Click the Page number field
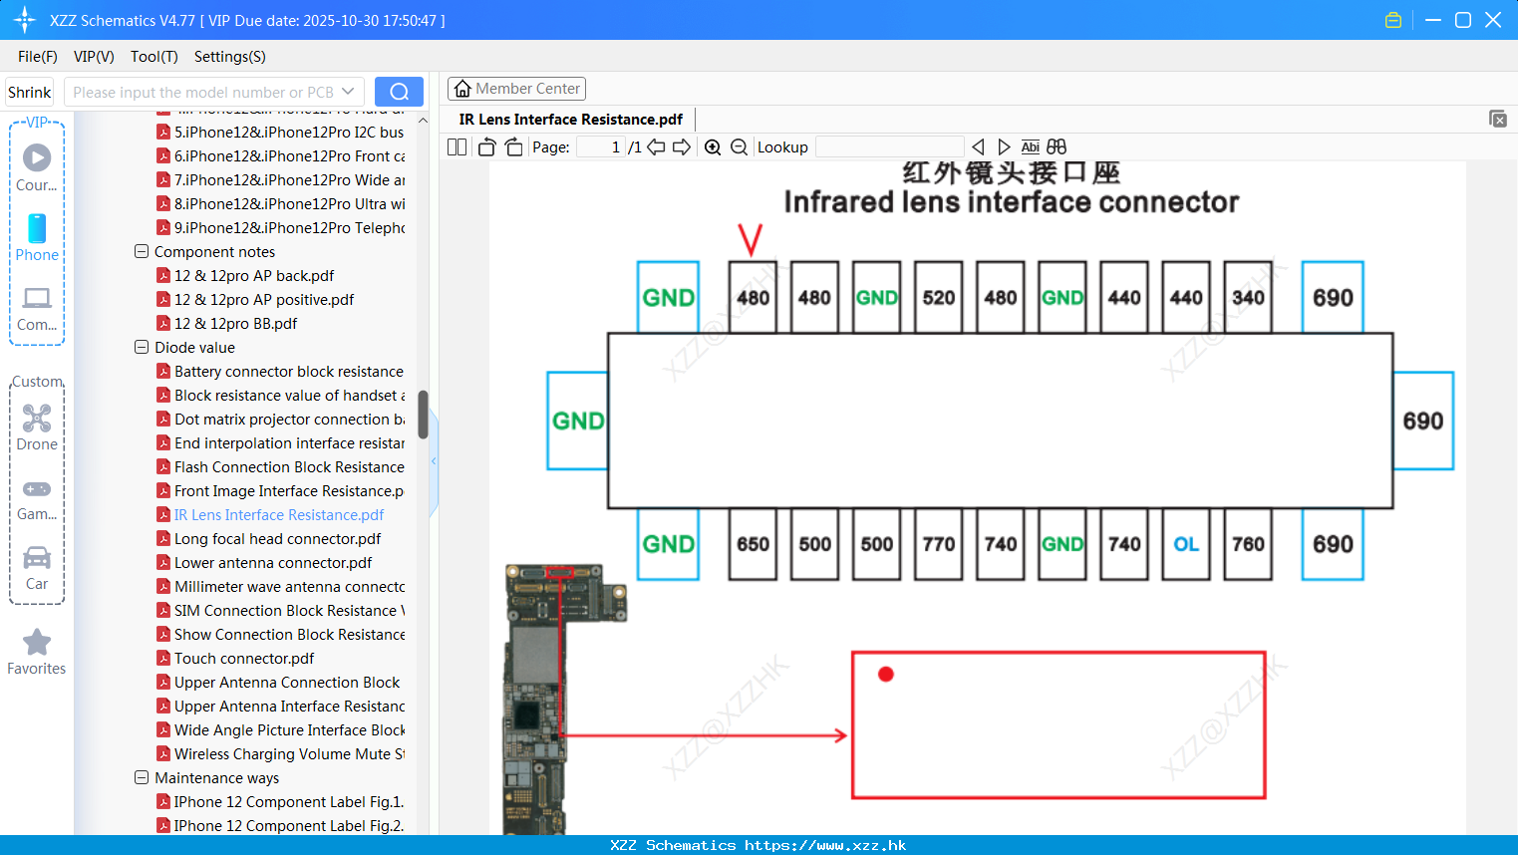This screenshot has height=855, width=1518. 600,147
